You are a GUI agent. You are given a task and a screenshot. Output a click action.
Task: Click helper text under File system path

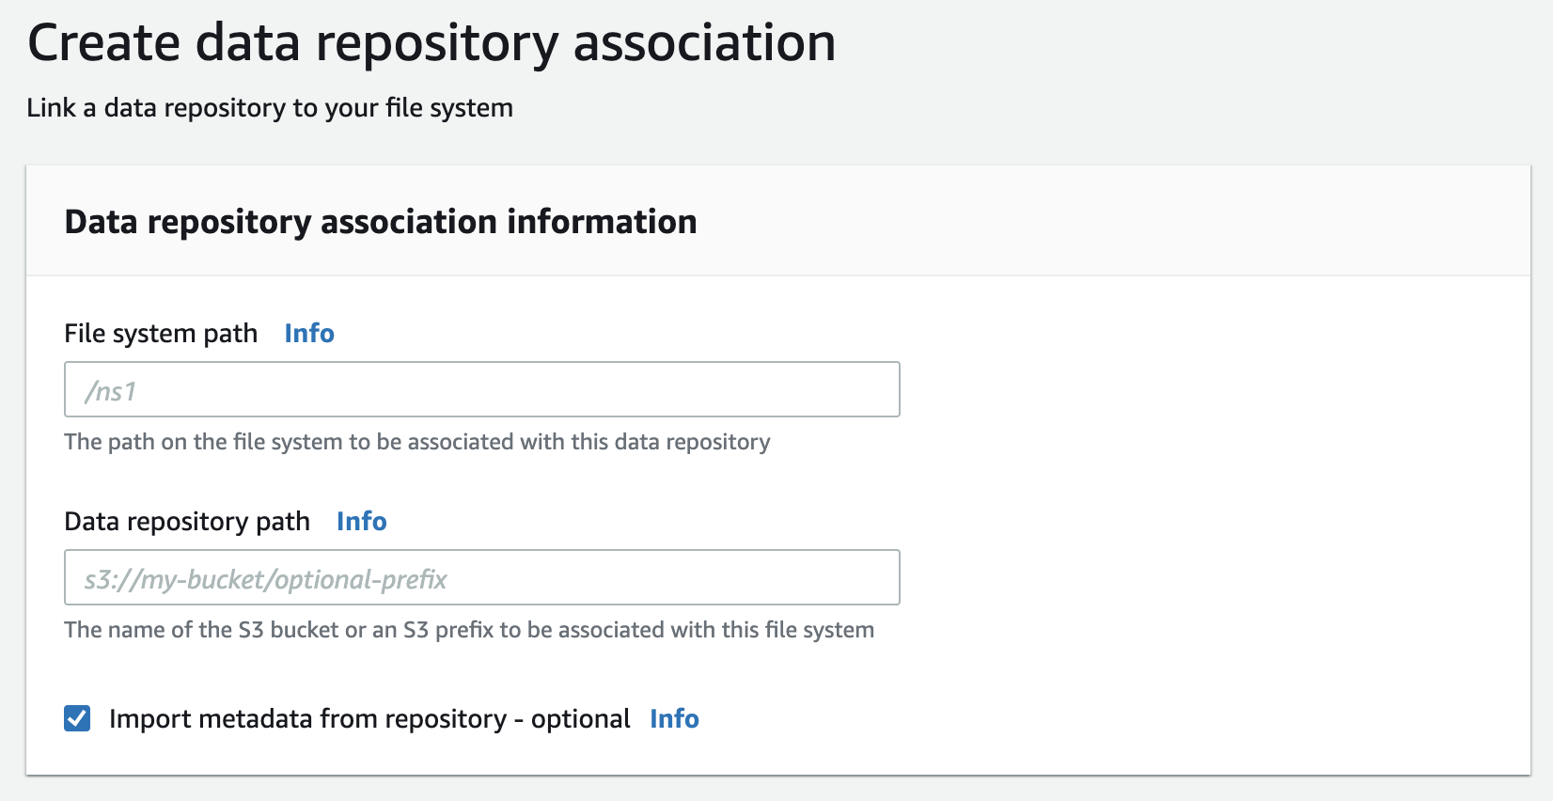click(x=416, y=442)
